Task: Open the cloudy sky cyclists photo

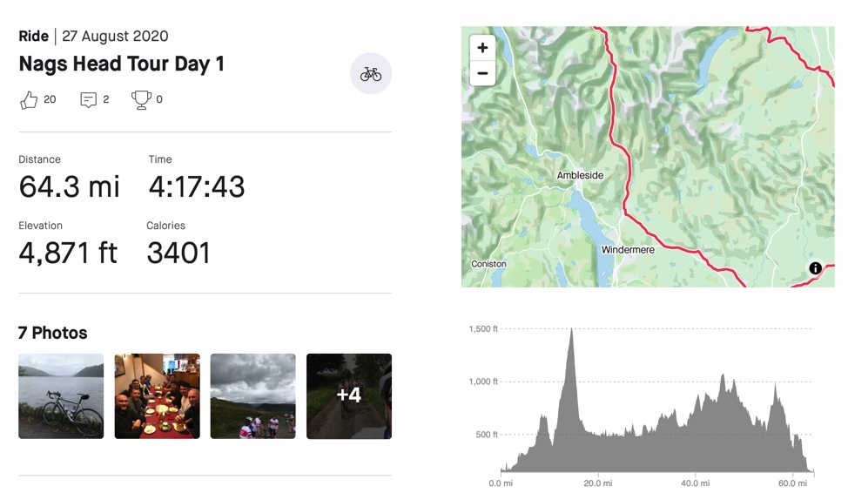Action: click(x=252, y=395)
